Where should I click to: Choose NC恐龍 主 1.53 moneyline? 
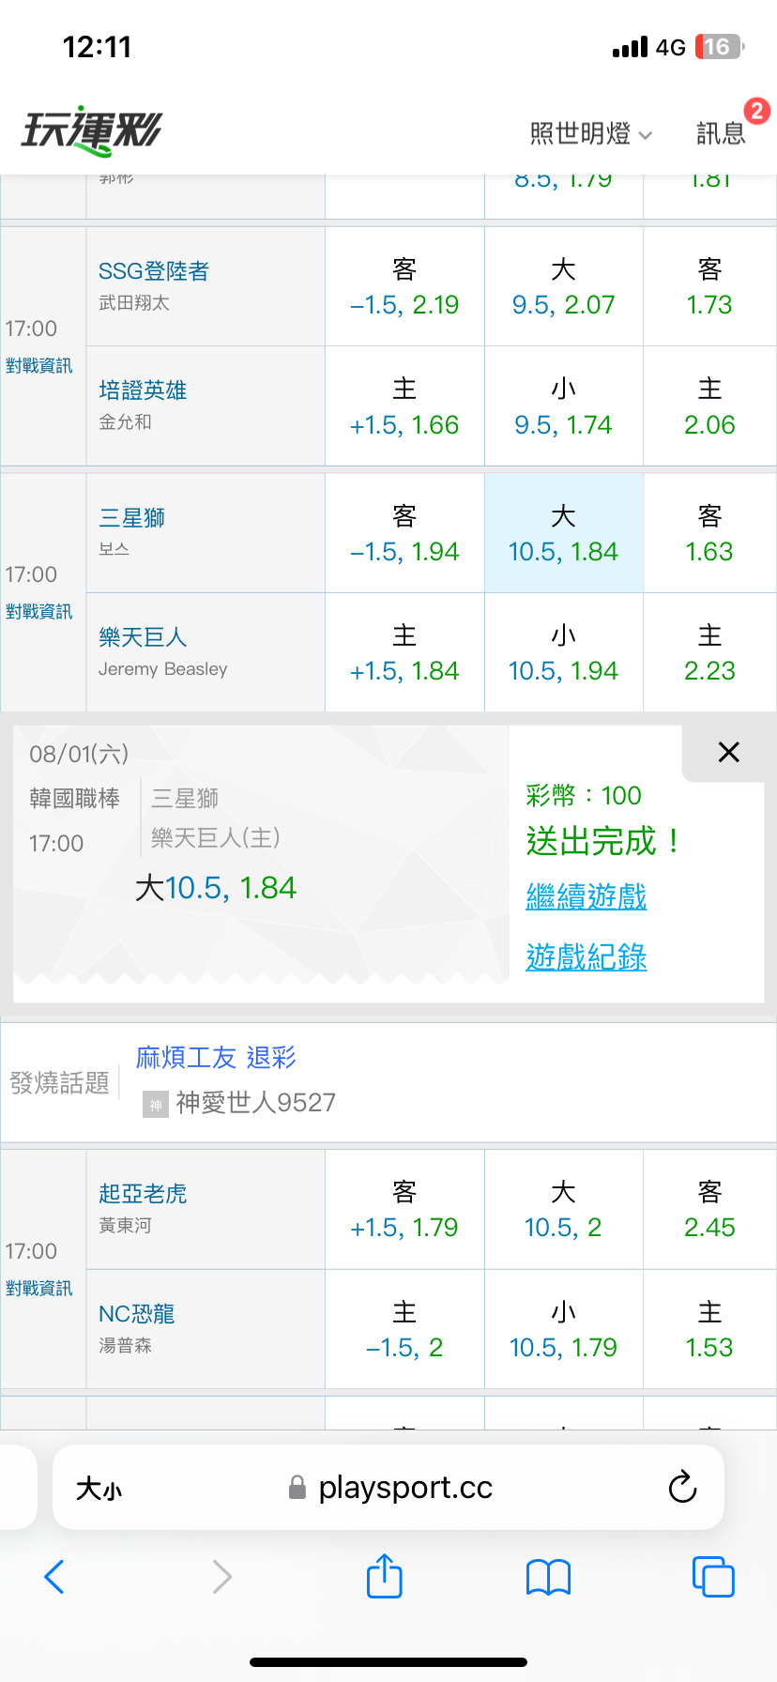[x=709, y=1329]
